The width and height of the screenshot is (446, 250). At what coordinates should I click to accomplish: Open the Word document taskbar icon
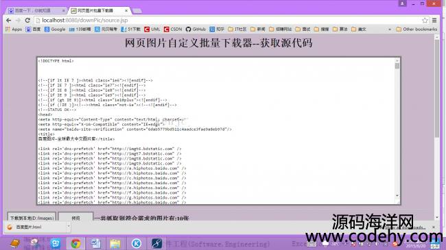[x=95, y=243]
